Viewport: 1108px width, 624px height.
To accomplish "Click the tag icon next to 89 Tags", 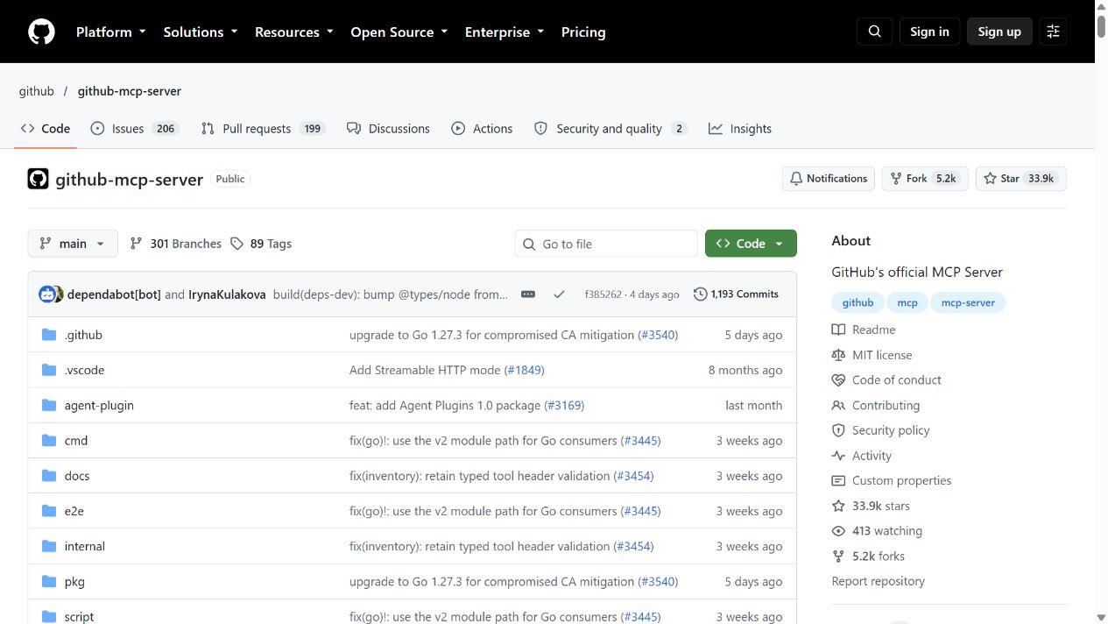I will (236, 244).
